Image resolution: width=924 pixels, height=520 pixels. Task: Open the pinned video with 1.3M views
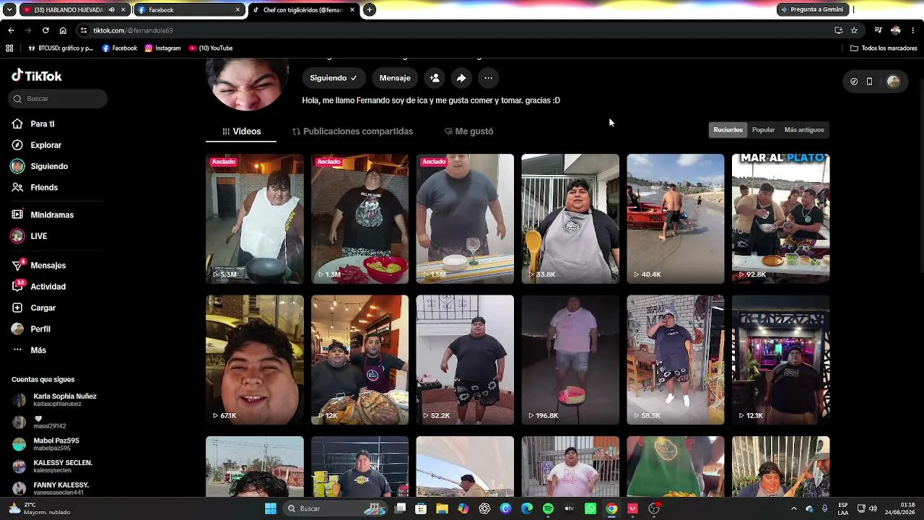tap(360, 219)
